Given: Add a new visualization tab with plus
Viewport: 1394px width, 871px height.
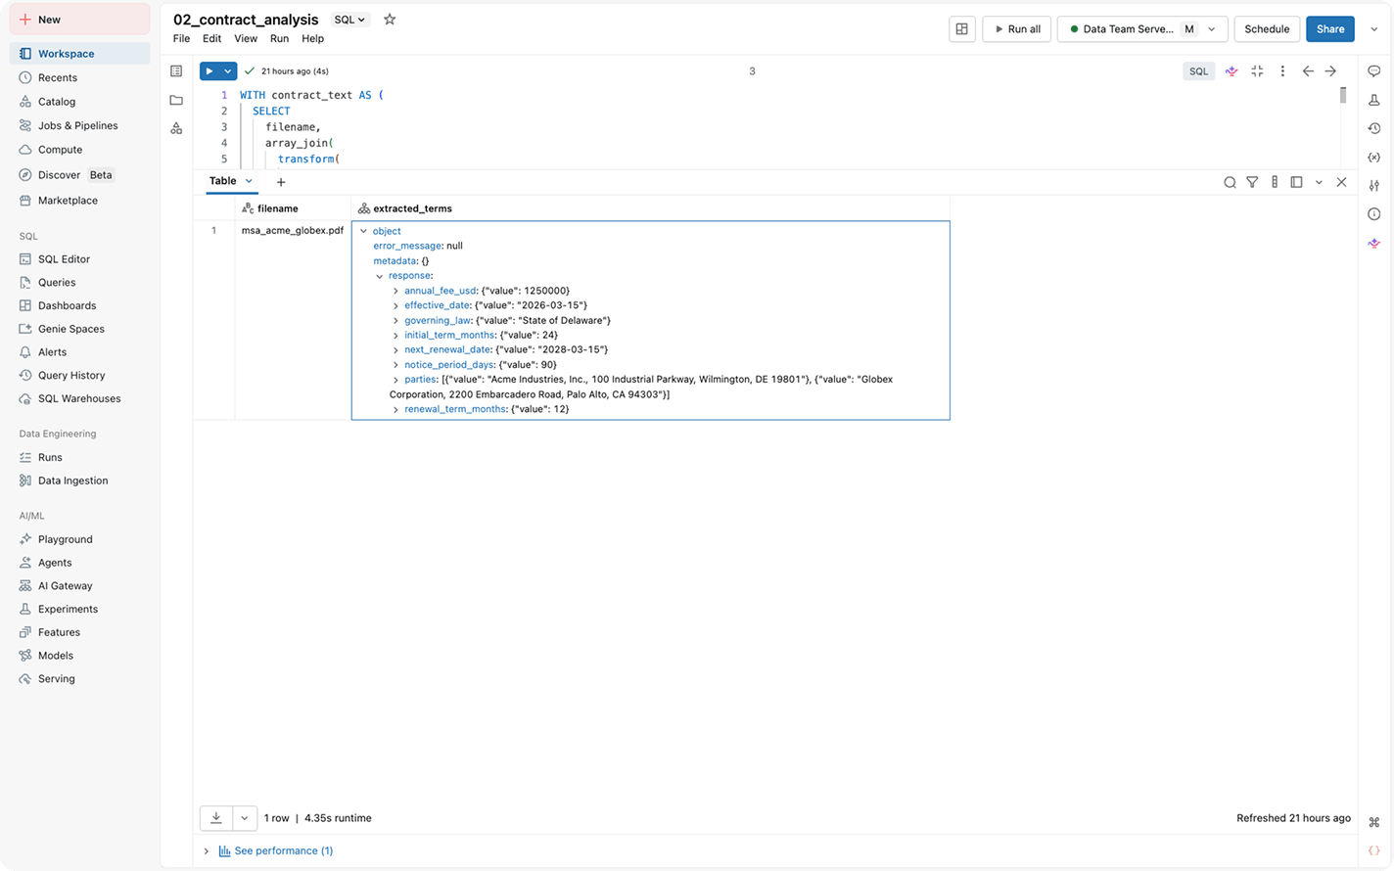Looking at the screenshot, I should (x=281, y=182).
